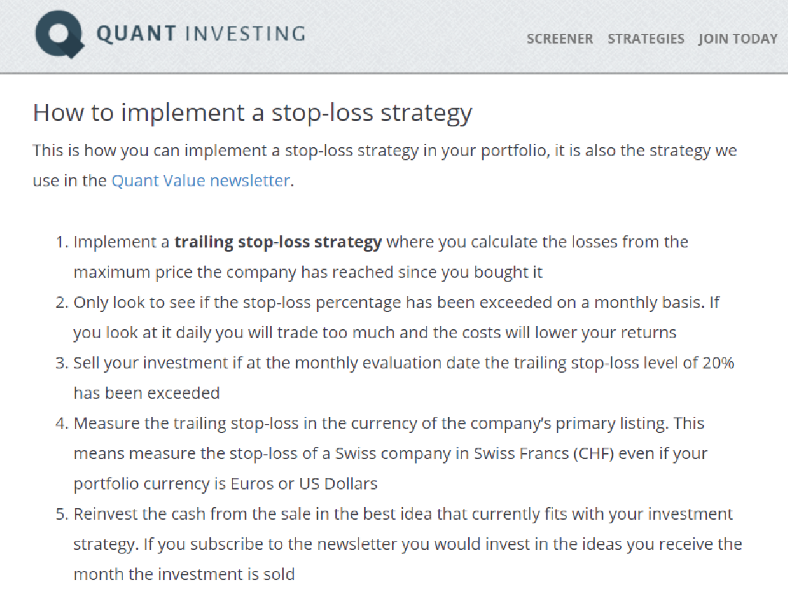788x602 pixels.
Task: Click the intro sentence starting 'This is how'
Action: (x=385, y=165)
